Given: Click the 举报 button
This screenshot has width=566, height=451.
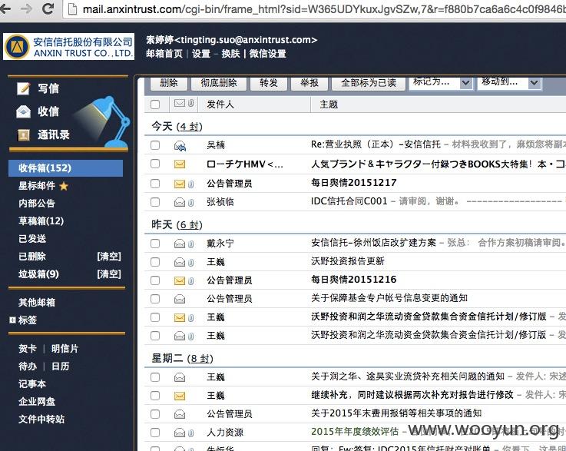Looking at the screenshot, I should pyautogui.click(x=309, y=83).
